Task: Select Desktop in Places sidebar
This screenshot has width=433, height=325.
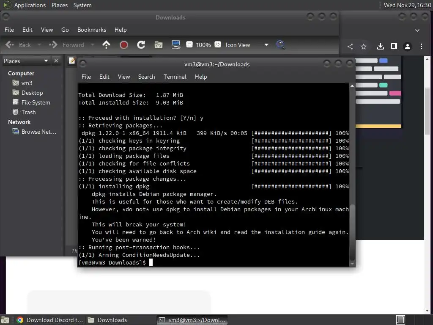Action: pos(27,93)
